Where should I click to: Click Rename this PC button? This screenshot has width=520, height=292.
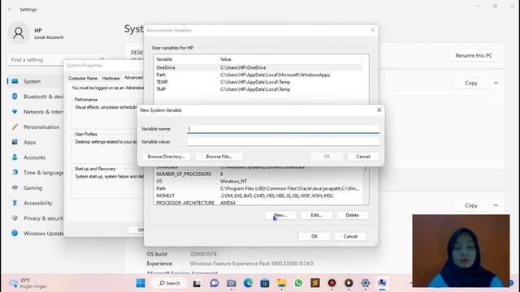[474, 56]
